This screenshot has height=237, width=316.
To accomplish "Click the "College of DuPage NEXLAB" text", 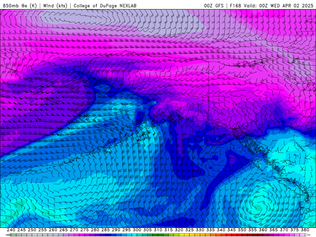I will 105,6.
